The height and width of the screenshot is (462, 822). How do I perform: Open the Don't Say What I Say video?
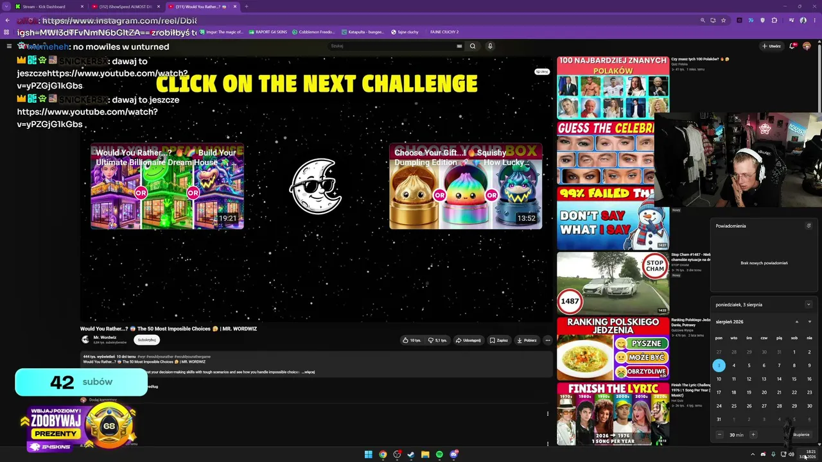(613, 218)
